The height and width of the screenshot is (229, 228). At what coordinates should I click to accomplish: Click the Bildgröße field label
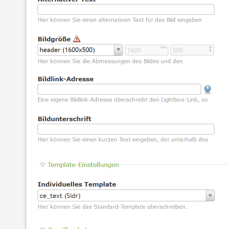54,39
